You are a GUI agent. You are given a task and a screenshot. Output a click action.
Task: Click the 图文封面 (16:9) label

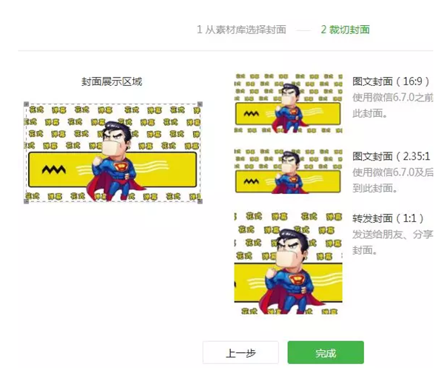pos(391,81)
